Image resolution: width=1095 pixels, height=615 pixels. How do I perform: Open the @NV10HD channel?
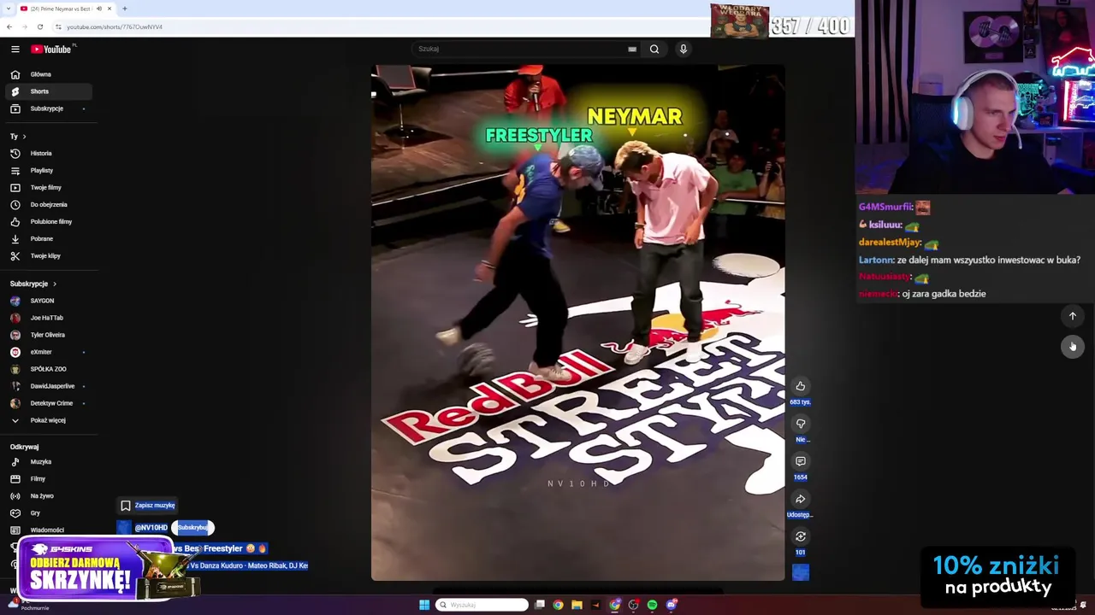[x=151, y=528]
